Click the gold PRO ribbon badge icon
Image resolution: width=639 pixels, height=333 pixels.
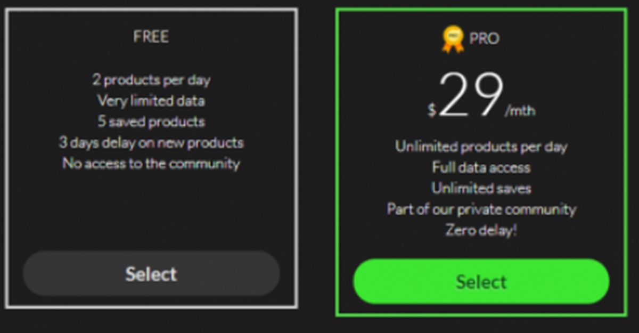pyautogui.click(x=453, y=39)
